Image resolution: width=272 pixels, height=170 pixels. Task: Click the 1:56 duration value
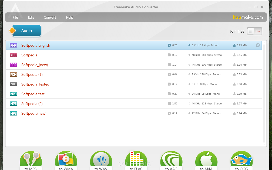(175, 103)
